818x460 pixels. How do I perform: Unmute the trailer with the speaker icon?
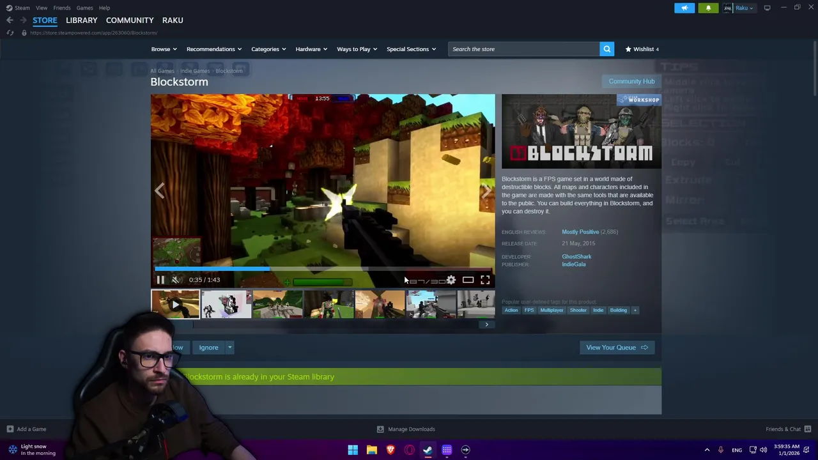click(x=176, y=280)
